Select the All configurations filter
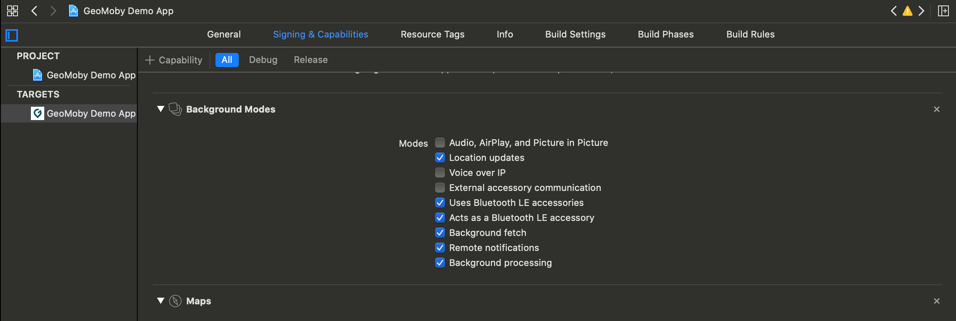 [227, 60]
